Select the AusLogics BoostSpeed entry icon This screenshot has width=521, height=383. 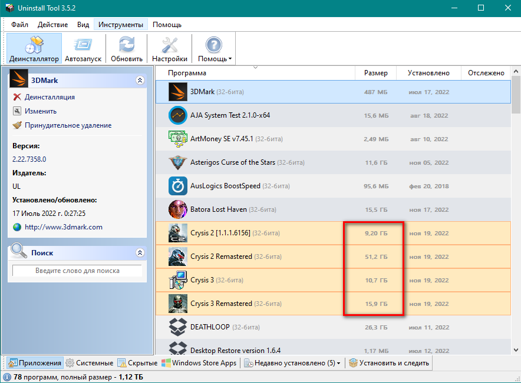tap(178, 186)
